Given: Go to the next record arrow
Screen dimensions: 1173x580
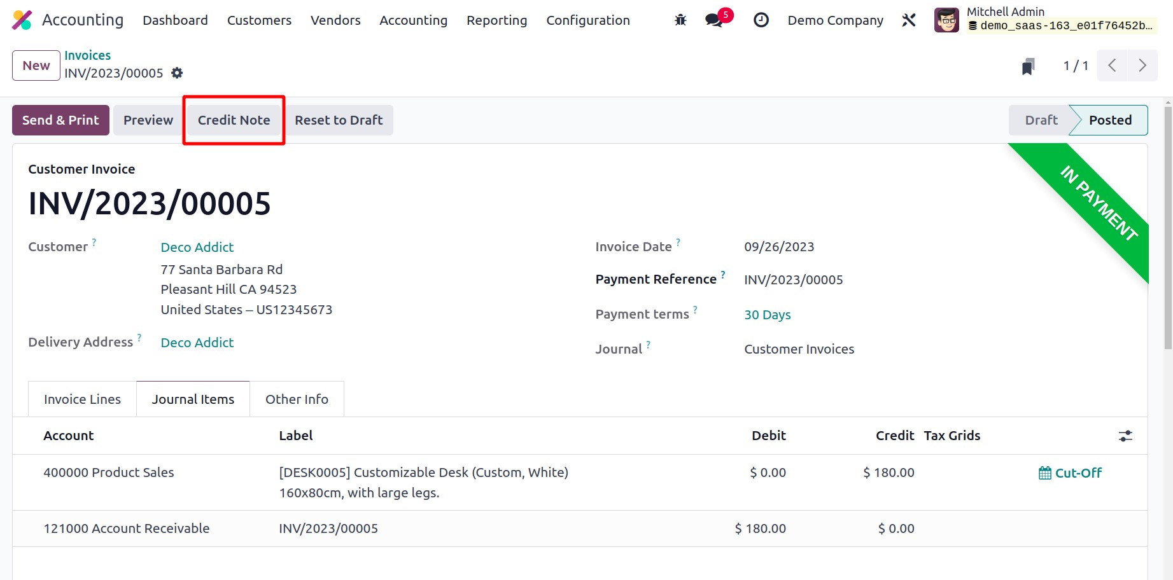Looking at the screenshot, I should click(1142, 66).
